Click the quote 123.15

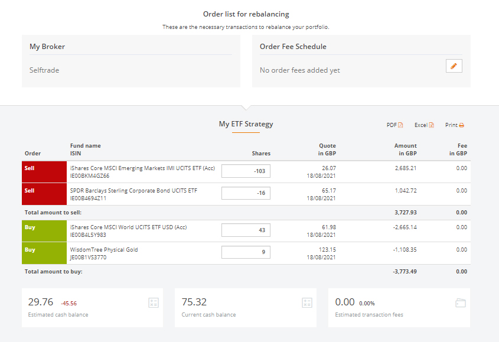point(328,250)
